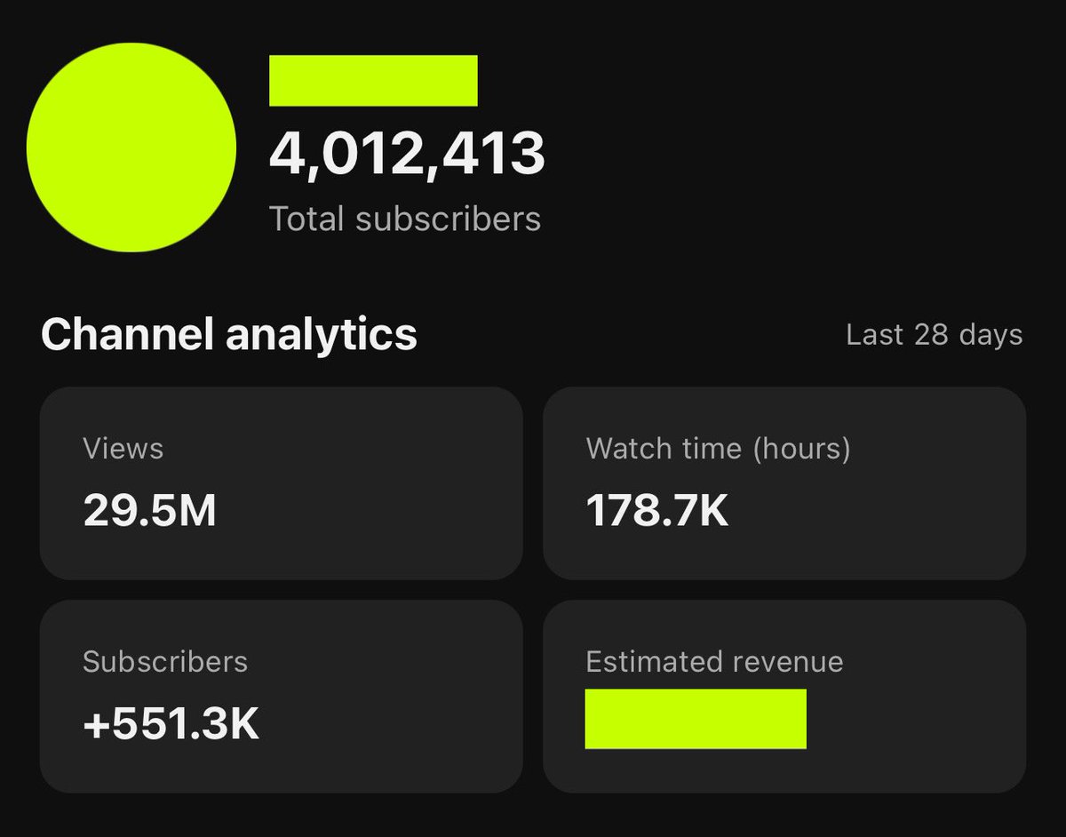
Task: Select the 4,012,413 subscriber count
Action: coord(407,153)
